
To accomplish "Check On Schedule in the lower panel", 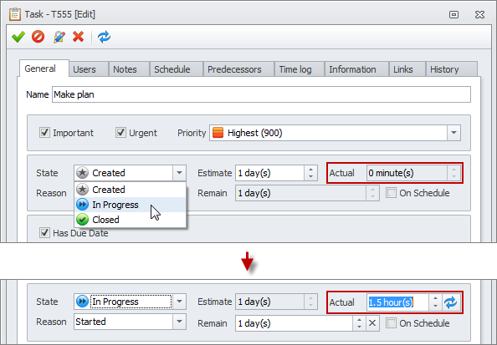I will click(x=391, y=323).
